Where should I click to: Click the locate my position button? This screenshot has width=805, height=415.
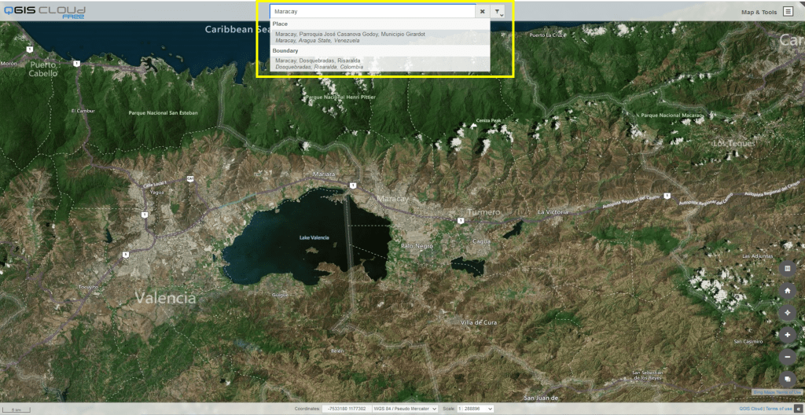click(x=788, y=313)
